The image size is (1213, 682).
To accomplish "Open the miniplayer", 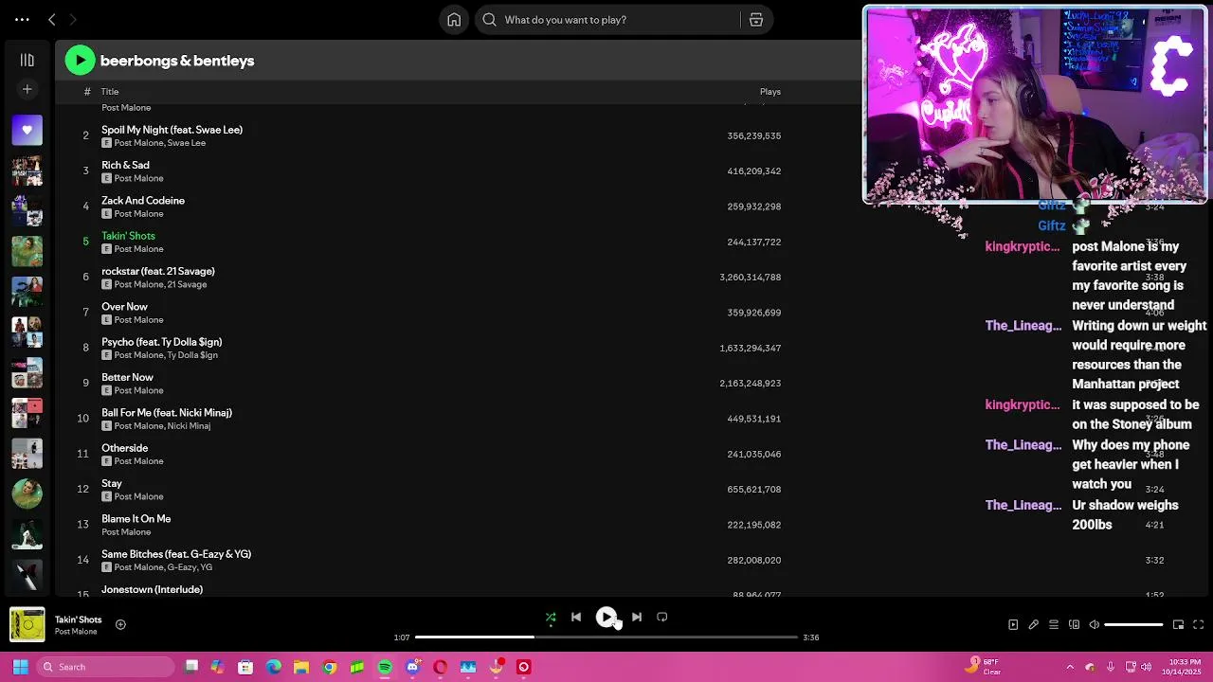I will point(1178,624).
